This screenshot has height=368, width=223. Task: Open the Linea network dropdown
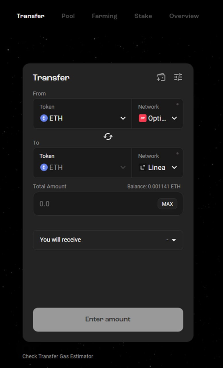click(x=157, y=163)
